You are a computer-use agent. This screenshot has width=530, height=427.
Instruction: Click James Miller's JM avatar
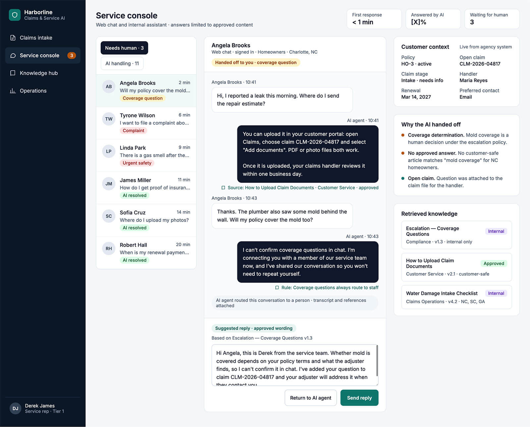pos(109,184)
